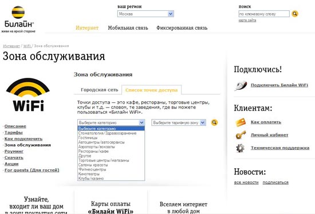Image resolution: width=315 pixels, height=214 pixels.
Task: Click the gear icon for Техническая поддержка
Action: point(241,148)
